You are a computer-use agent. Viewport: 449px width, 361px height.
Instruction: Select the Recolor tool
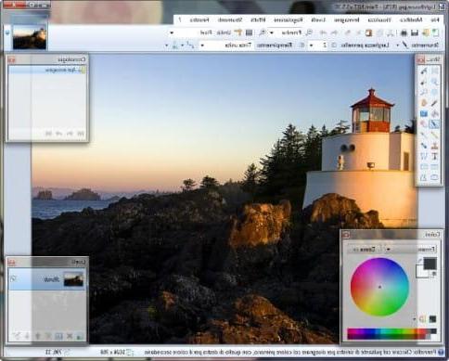click(x=424, y=146)
